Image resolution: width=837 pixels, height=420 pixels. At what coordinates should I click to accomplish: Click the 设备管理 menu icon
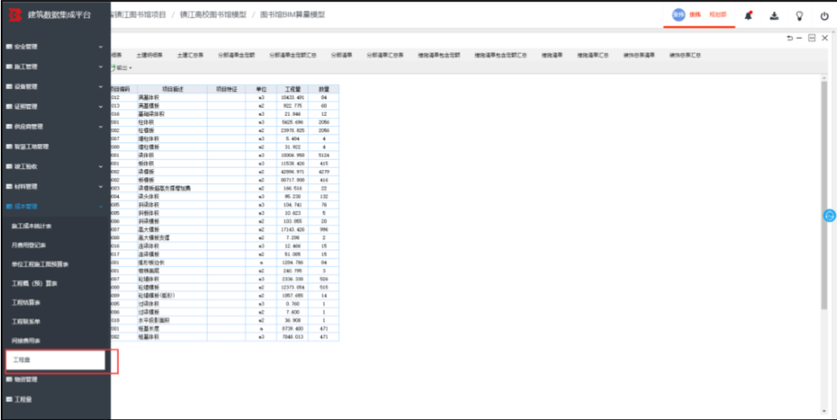pyautogui.click(x=9, y=87)
